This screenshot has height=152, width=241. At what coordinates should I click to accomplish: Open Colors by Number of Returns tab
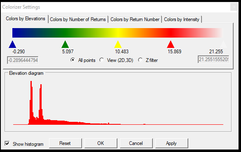pyautogui.click(x=78, y=19)
